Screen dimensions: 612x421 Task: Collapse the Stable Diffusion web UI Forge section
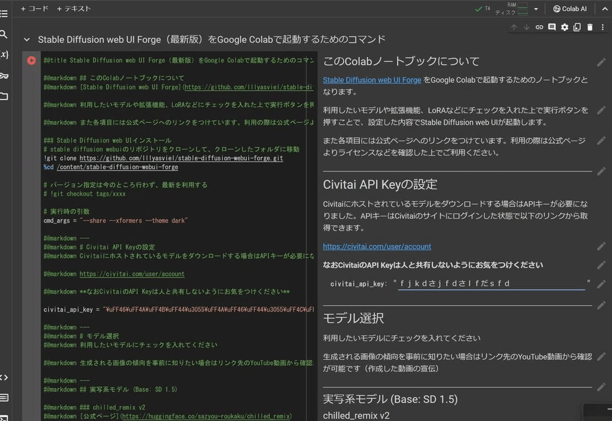(x=27, y=39)
